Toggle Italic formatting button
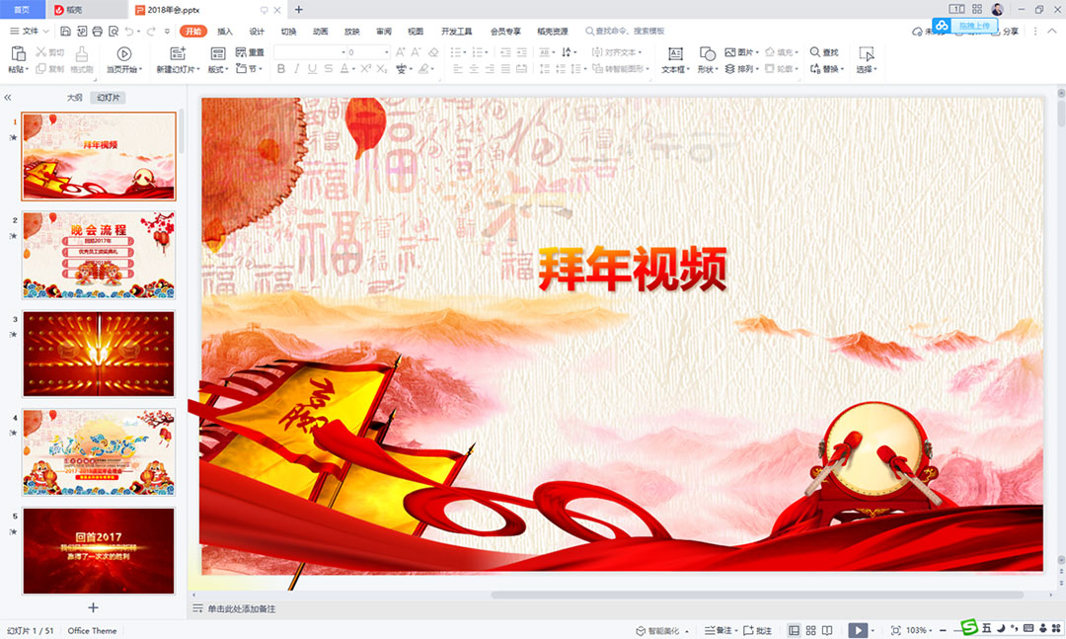This screenshot has height=639, width=1066. pos(297,69)
